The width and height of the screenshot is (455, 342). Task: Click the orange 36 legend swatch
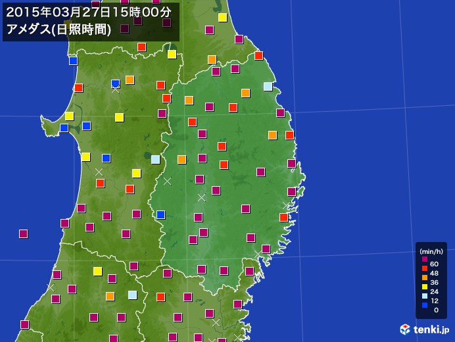click(x=425, y=278)
